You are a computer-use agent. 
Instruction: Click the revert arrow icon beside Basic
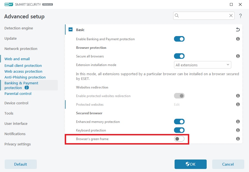[238, 29]
